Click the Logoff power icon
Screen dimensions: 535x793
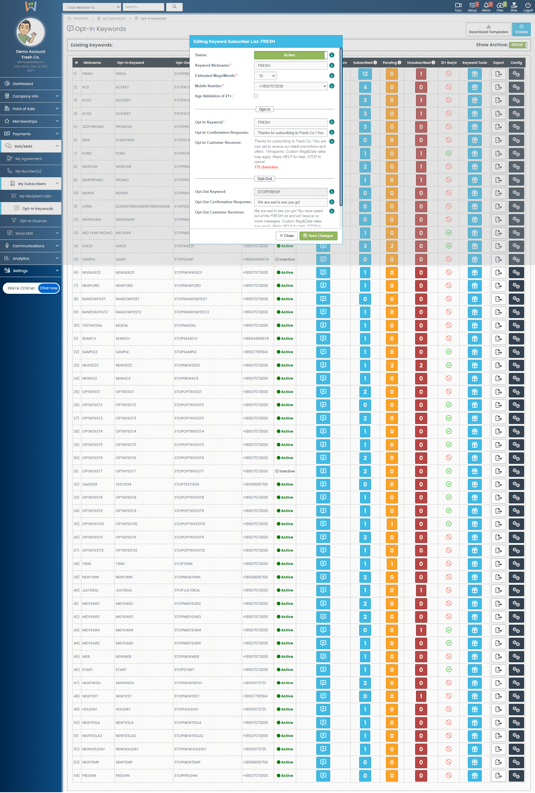point(527,5)
